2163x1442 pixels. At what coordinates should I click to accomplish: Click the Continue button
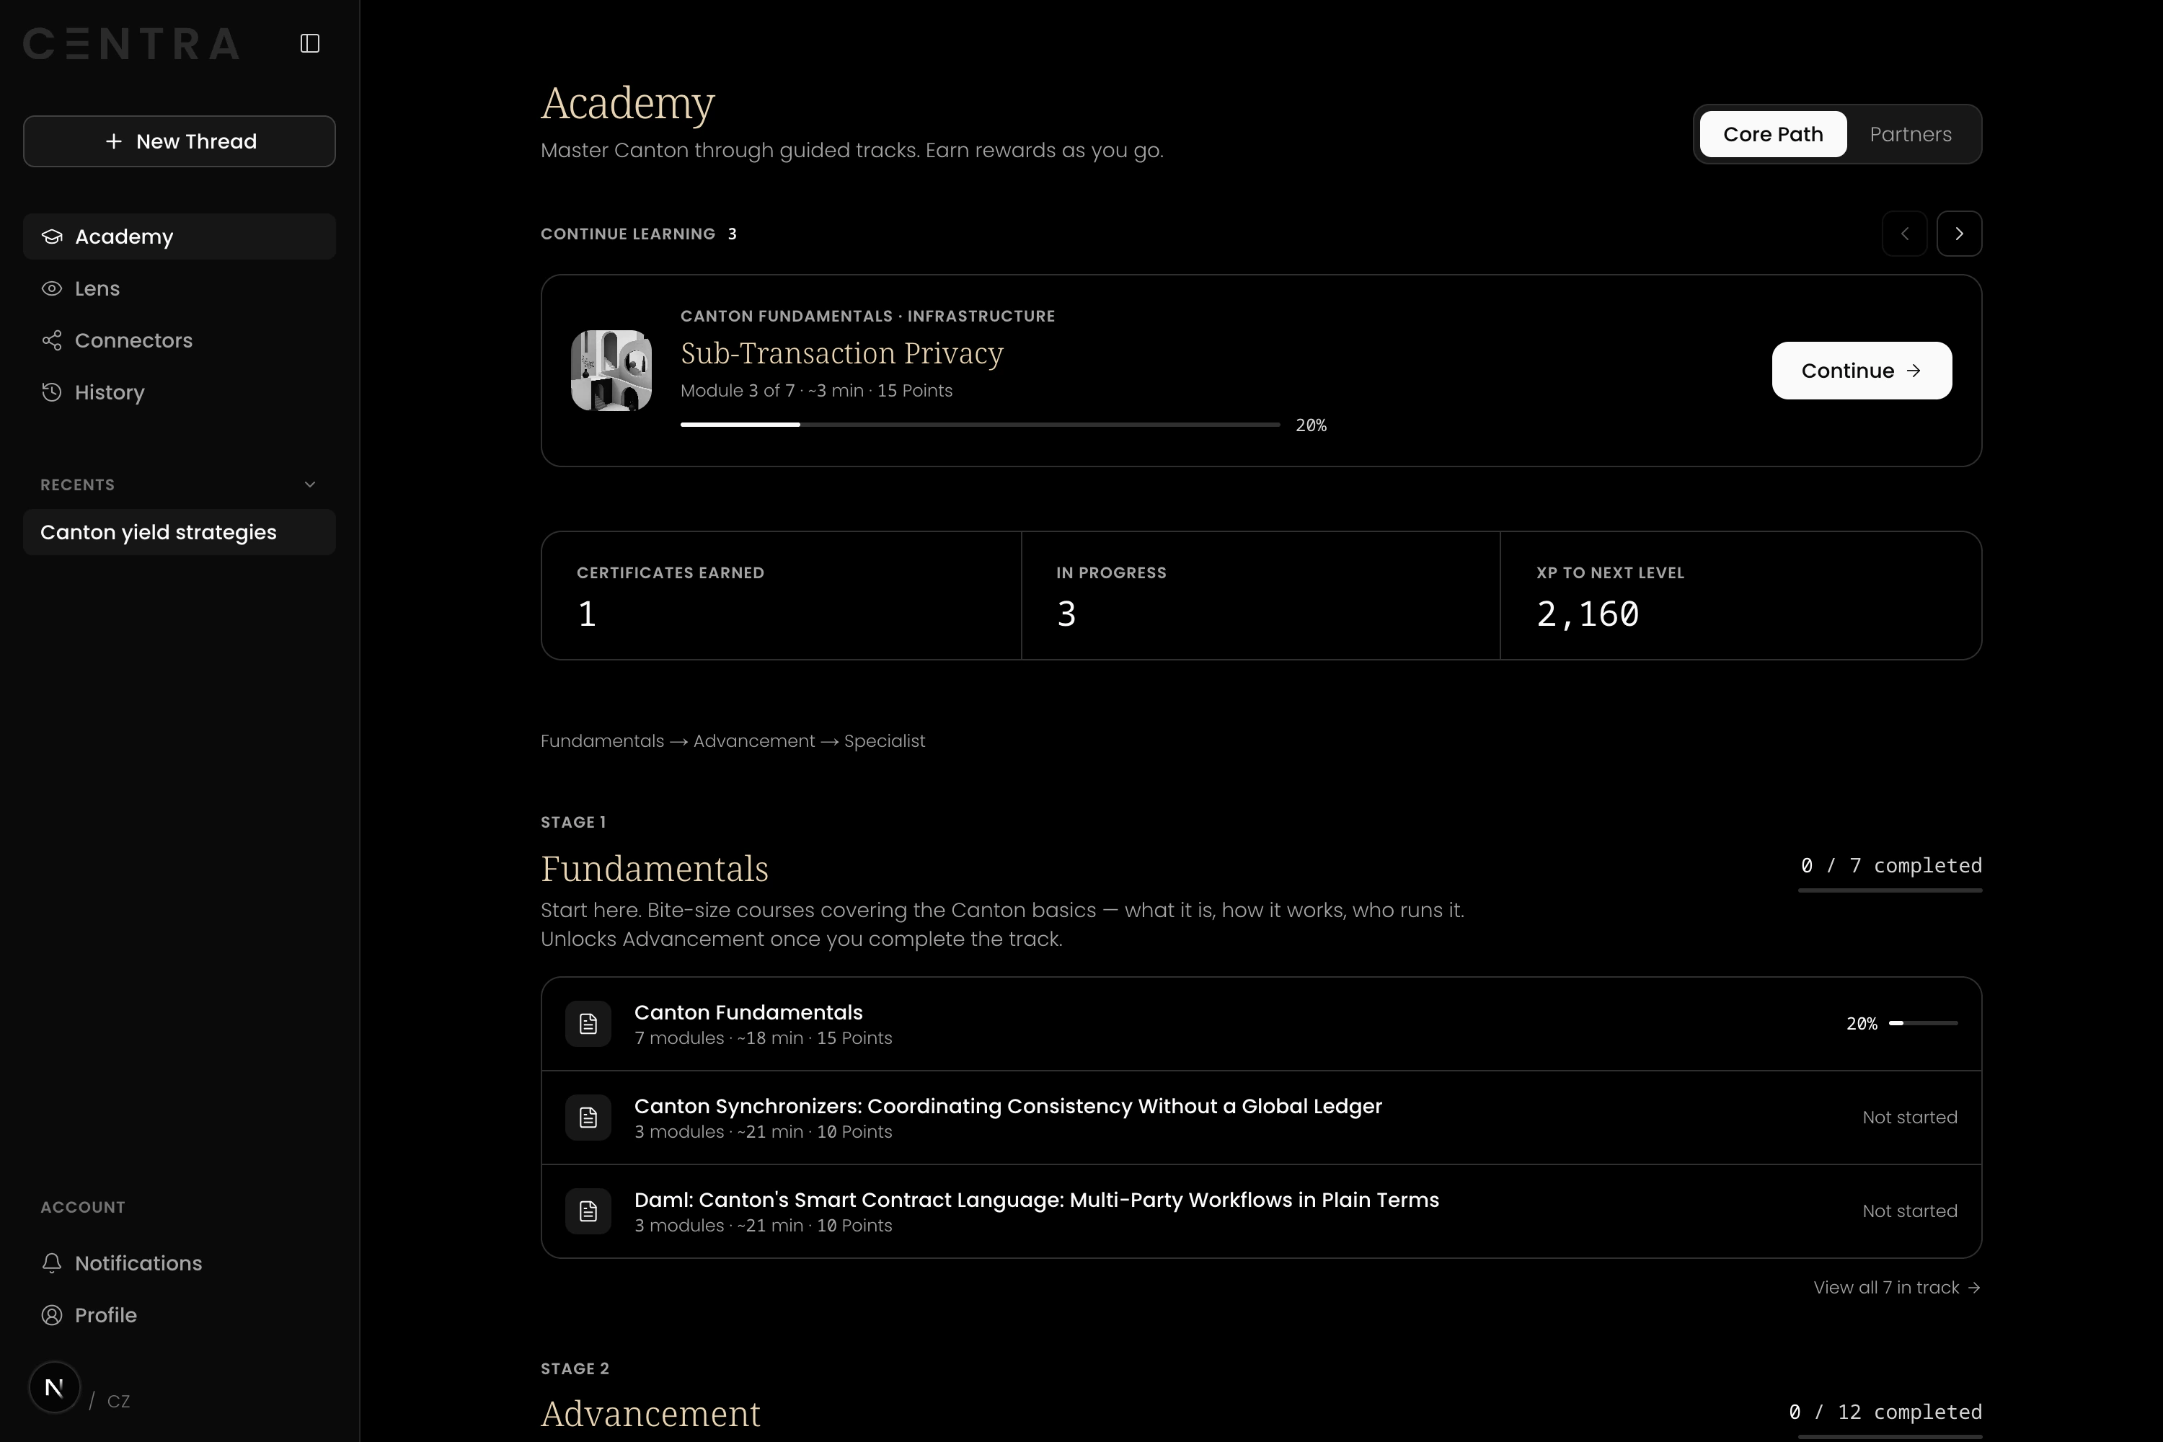1862,371
